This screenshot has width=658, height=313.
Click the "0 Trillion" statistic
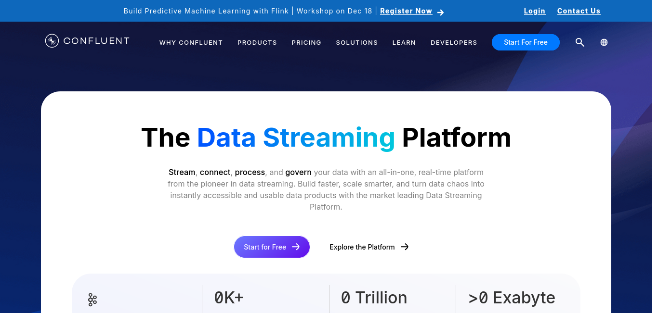tap(374, 298)
